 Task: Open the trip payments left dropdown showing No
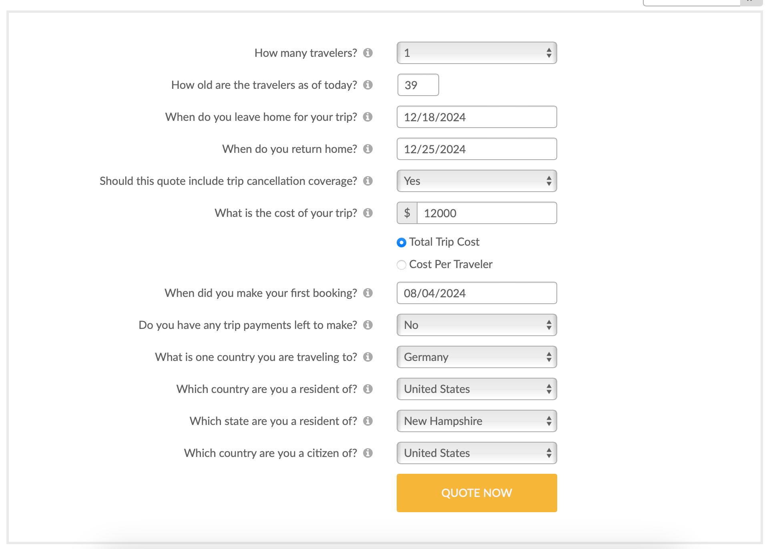(476, 325)
